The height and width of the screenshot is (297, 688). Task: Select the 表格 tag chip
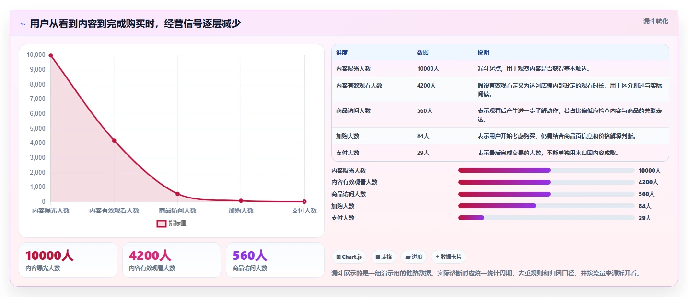coord(383,257)
